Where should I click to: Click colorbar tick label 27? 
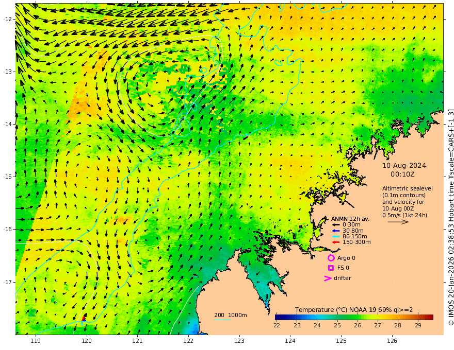click(x=378, y=325)
